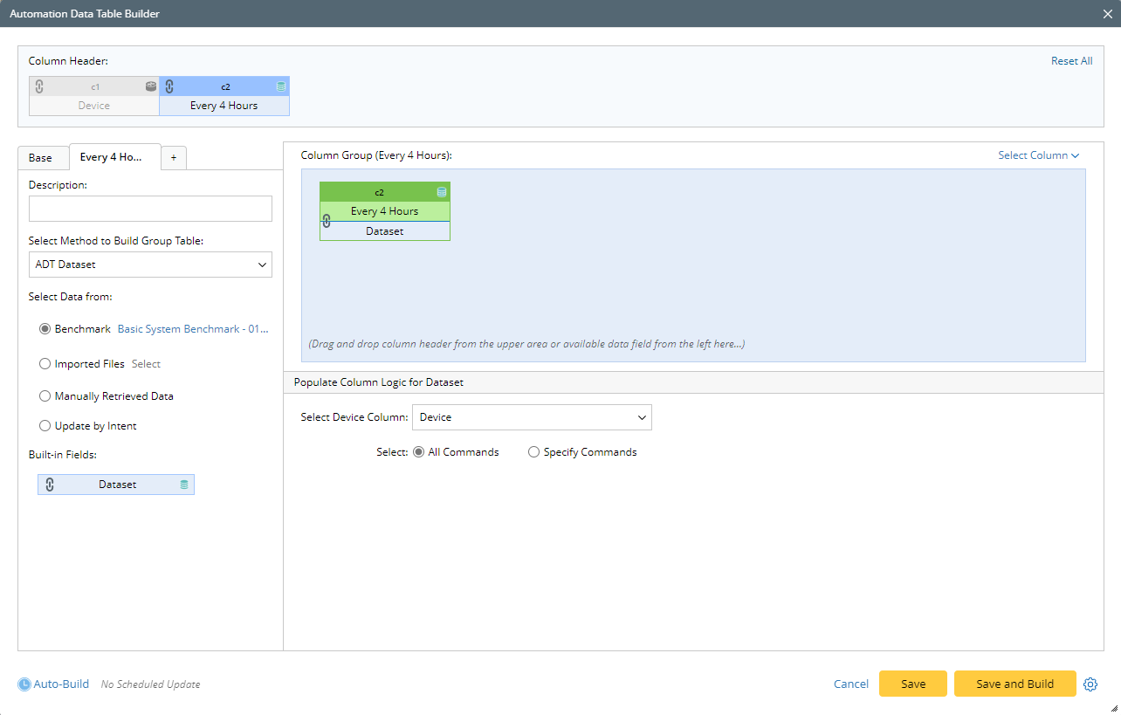Viewport: 1121px width, 715px height.
Task: Click the link icon on Built-in Dataset field
Action: [50, 485]
